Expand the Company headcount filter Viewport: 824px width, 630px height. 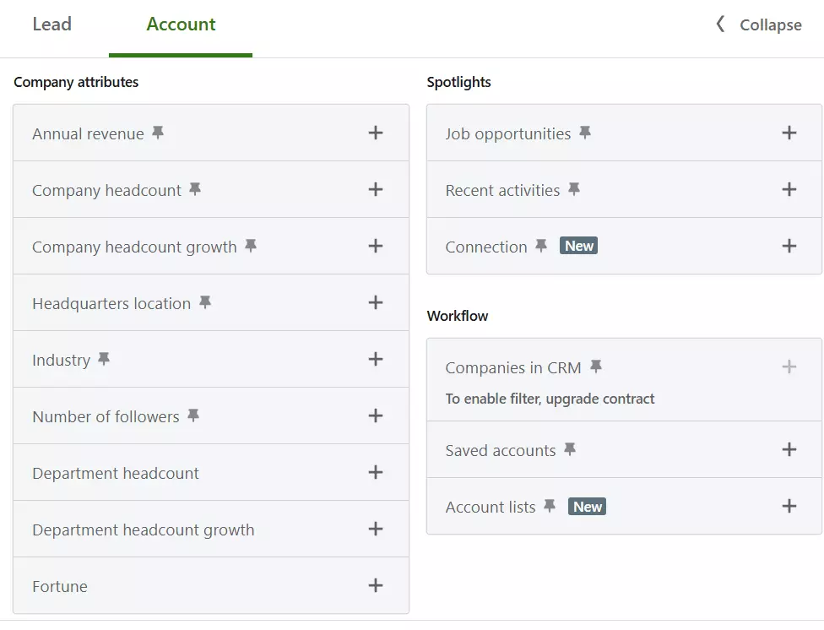[376, 189]
